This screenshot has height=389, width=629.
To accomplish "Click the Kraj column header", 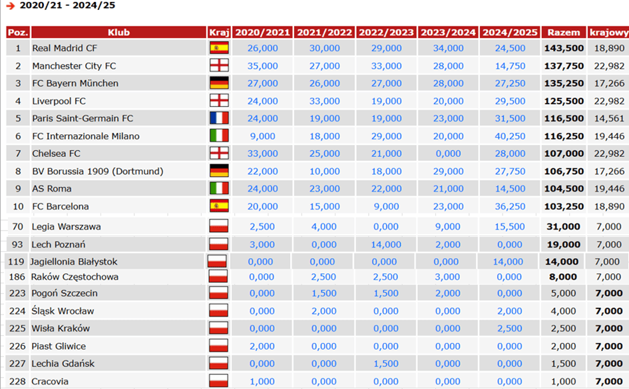I will pos(219,32).
